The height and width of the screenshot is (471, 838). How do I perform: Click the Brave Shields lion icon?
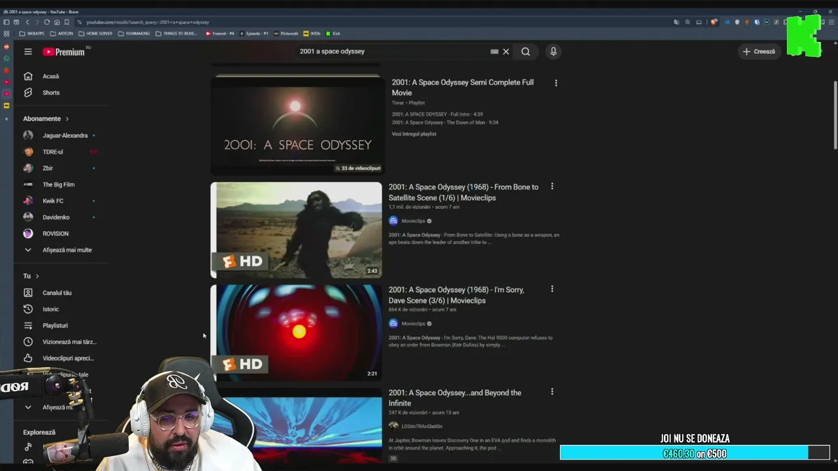coord(714,22)
